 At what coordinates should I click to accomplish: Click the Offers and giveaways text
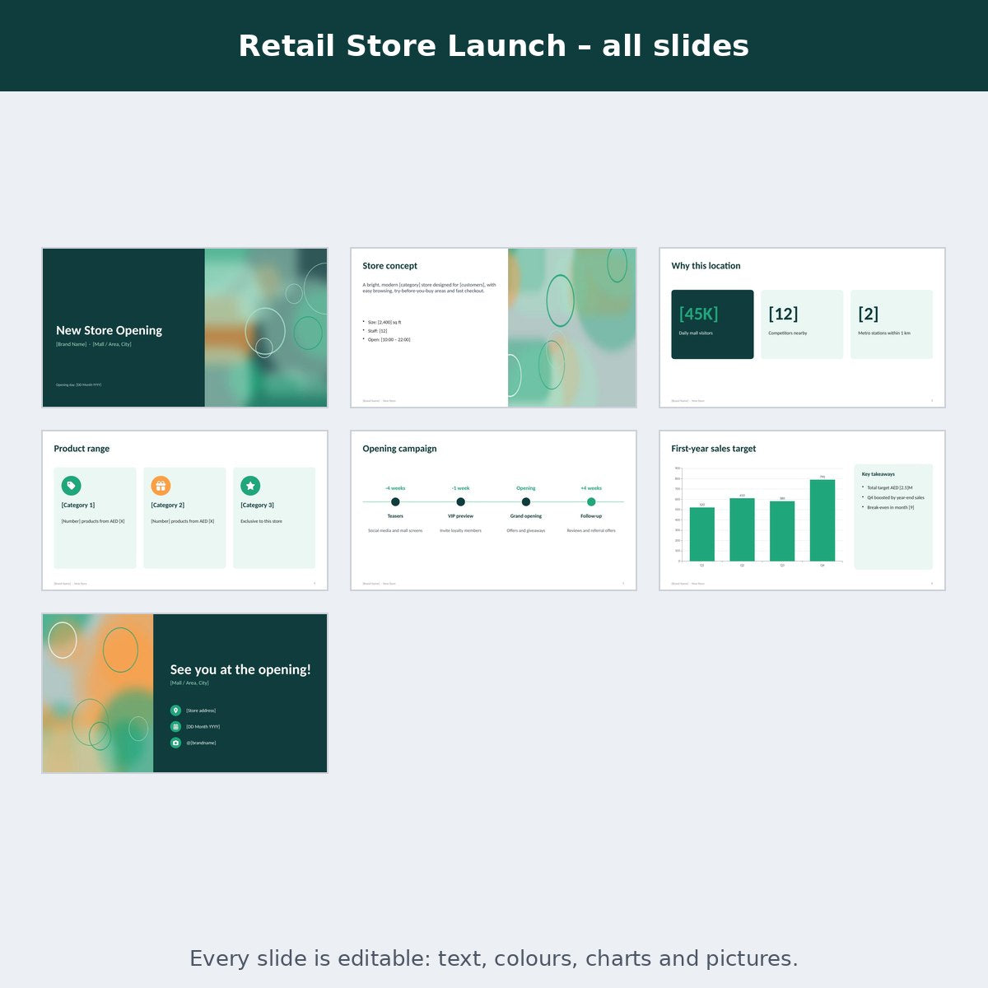[x=526, y=531]
